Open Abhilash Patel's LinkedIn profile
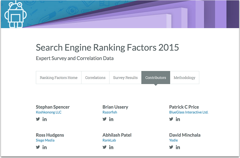Viewport: 240px width, 158px height. (x=111, y=147)
